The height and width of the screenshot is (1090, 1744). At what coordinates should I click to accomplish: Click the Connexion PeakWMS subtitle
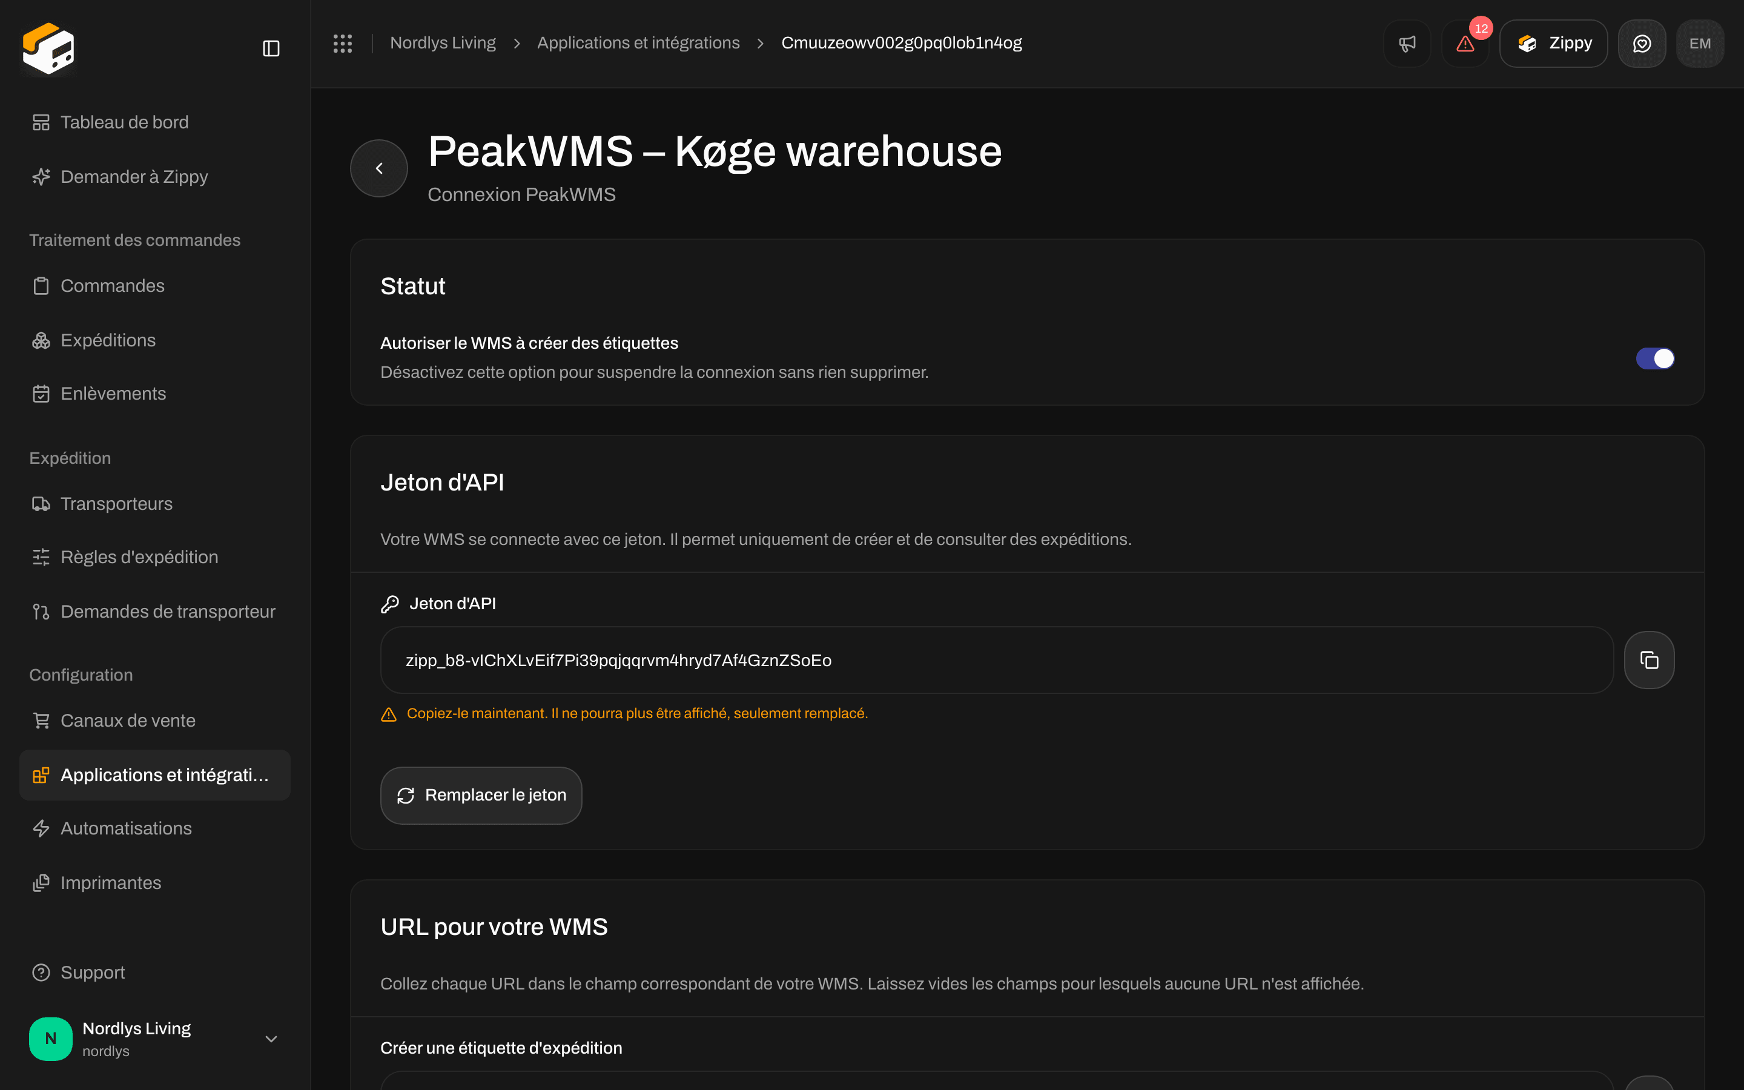[x=521, y=194]
